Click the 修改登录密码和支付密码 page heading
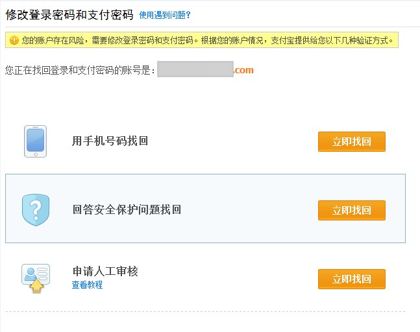This screenshot has height=332, width=420. point(69,14)
